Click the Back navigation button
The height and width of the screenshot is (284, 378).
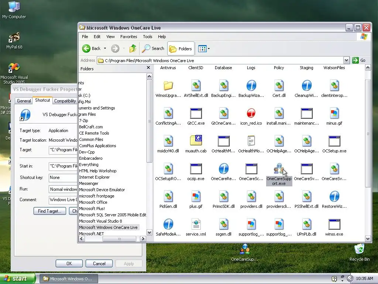pos(92,48)
